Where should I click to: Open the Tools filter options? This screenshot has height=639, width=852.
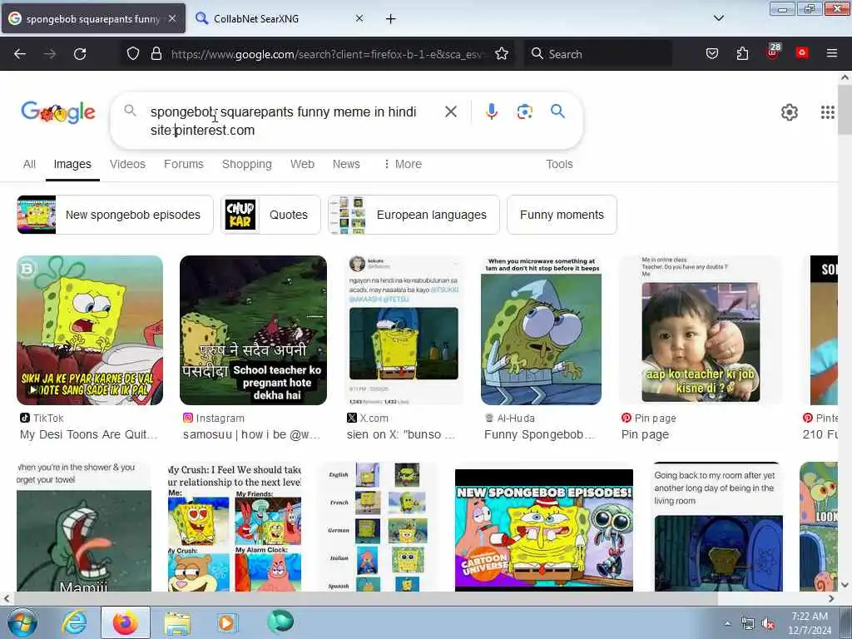tap(559, 164)
